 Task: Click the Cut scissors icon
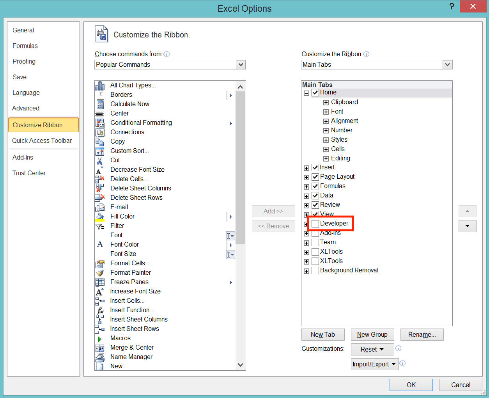tap(100, 160)
